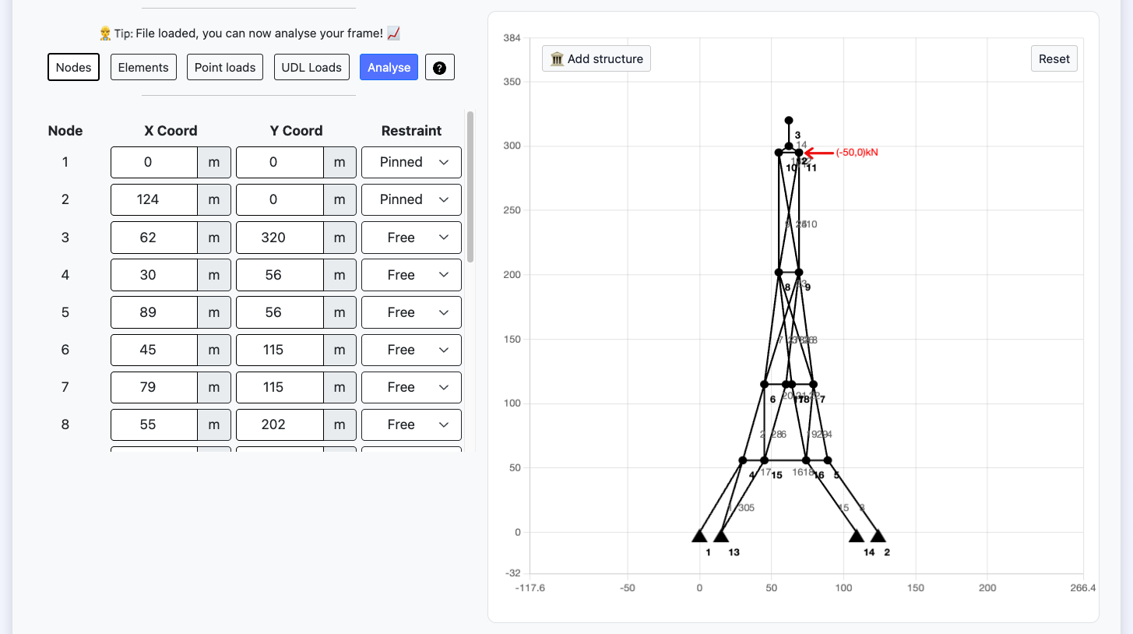1133x634 pixels.
Task: Open node 1 restraint dropdown
Action: coord(411,162)
